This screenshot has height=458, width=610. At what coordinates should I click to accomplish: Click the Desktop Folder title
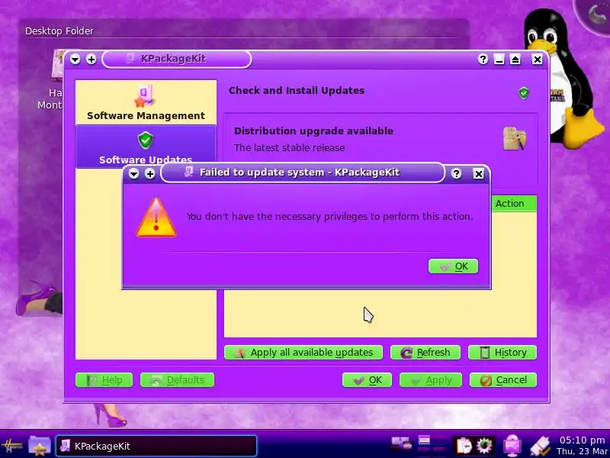click(x=59, y=31)
